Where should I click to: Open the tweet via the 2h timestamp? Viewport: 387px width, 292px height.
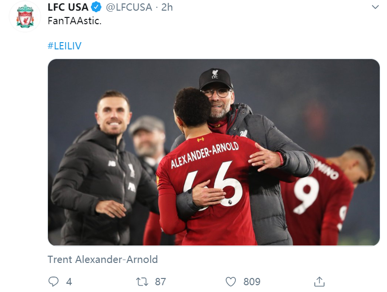[x=167, y=7]
